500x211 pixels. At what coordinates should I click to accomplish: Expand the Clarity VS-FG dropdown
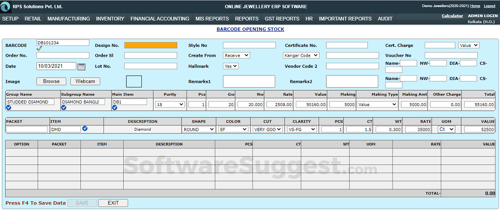pyautogui.click(x=301, y=129)
